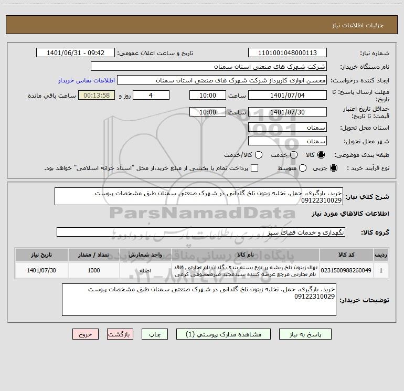Click the price validity time 10:00 field

click(208, 112)
